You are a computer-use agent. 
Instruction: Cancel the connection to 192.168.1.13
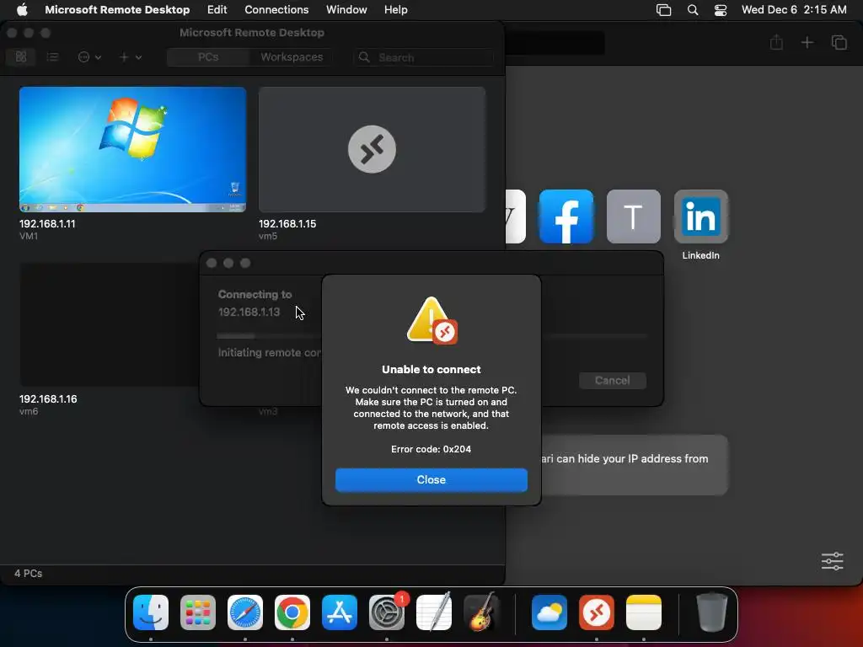tap(612, 380)
